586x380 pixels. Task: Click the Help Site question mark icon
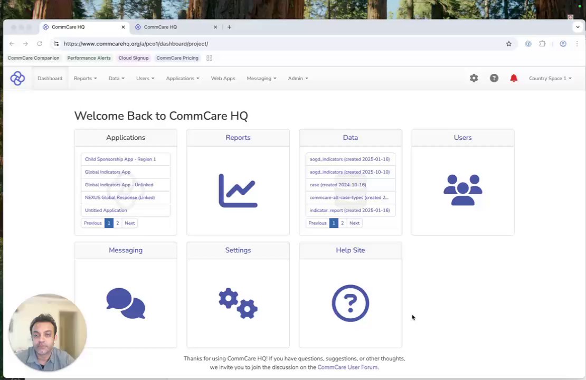tap(351, 303)
